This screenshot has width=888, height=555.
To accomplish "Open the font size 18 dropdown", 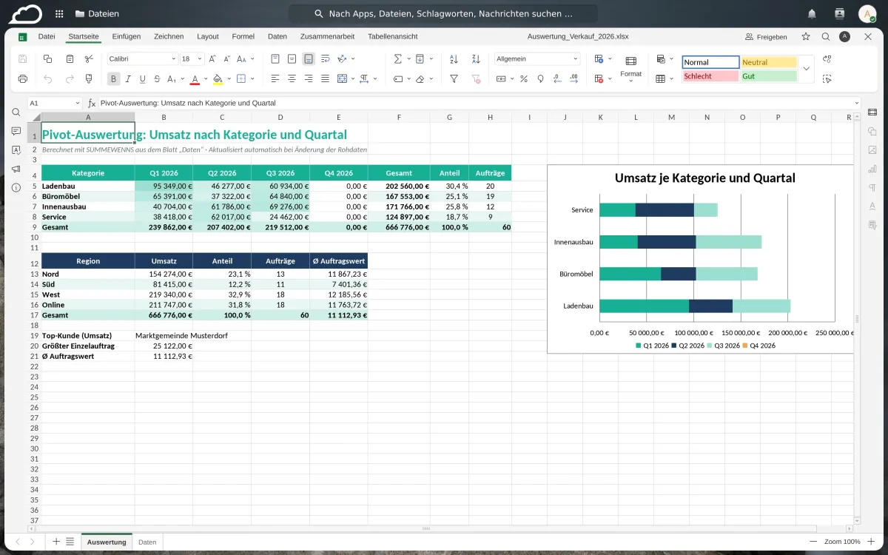I will pyautogui.click(x=201, y=58).
